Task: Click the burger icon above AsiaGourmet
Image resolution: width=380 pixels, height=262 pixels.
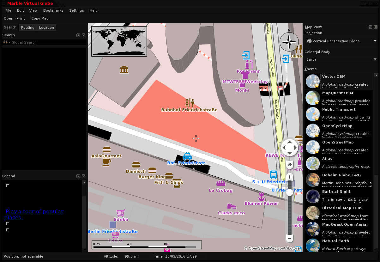Action: [107, 149]
